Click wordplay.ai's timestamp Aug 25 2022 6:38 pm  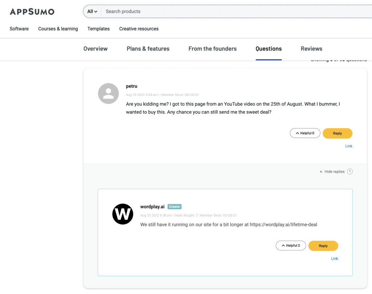[156, 215]
